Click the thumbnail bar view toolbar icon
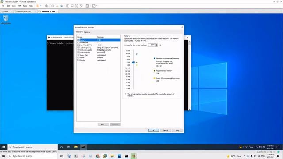 click(x=72, y=6)
